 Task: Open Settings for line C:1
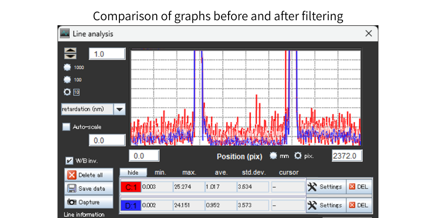click(x=326, y=187)
